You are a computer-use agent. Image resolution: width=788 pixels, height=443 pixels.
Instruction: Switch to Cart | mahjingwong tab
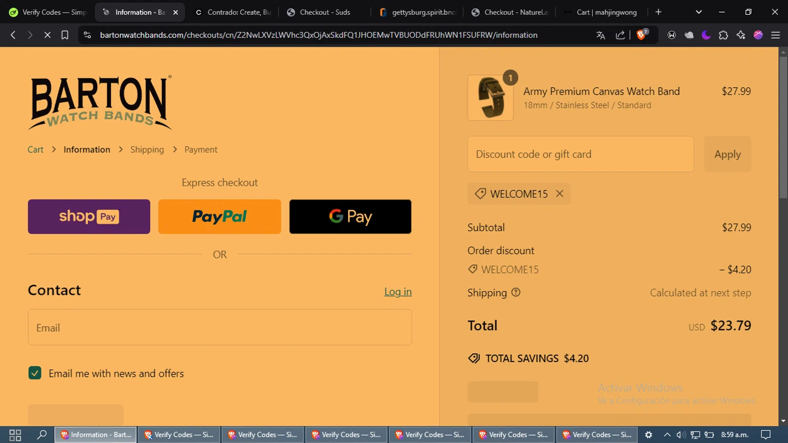coord(602,12)
